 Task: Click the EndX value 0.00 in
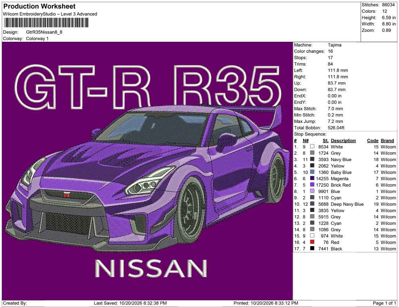tap(335, 95)
